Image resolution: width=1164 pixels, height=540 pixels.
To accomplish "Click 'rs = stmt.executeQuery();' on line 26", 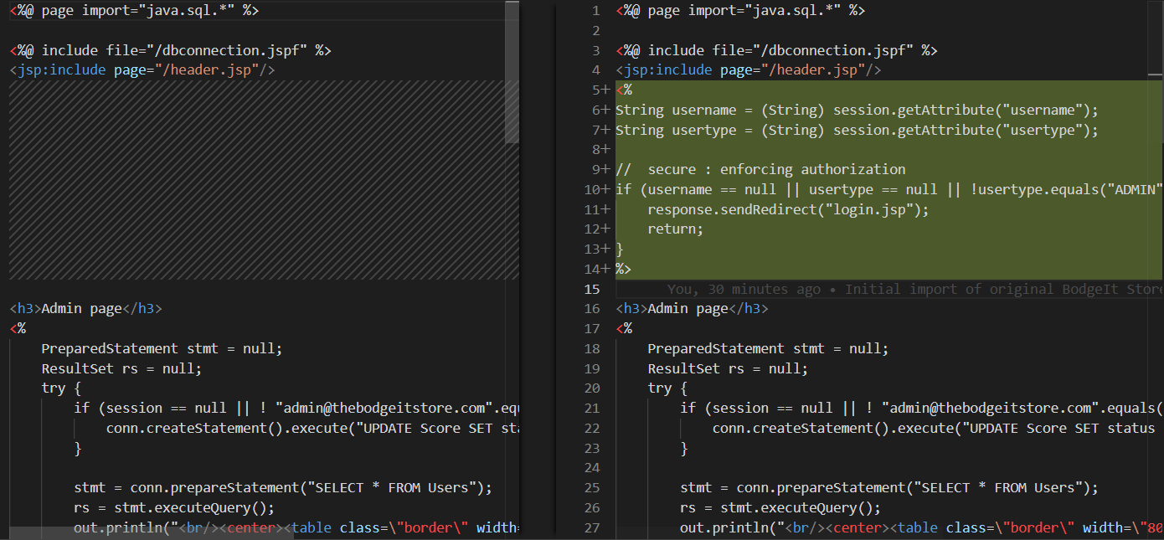I will 780,508.
